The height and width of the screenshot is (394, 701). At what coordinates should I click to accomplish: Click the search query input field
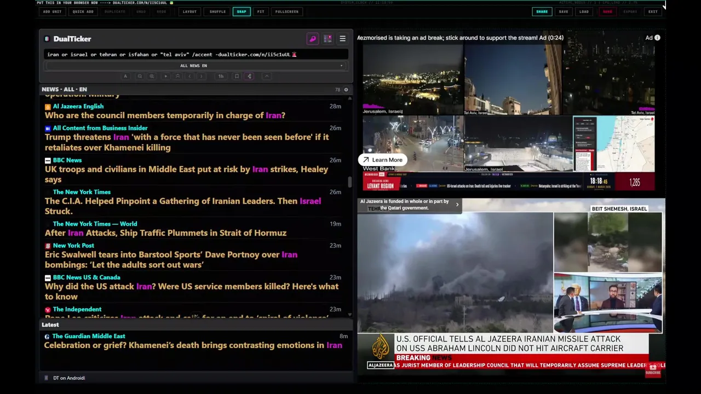click(x=196, y=54)
